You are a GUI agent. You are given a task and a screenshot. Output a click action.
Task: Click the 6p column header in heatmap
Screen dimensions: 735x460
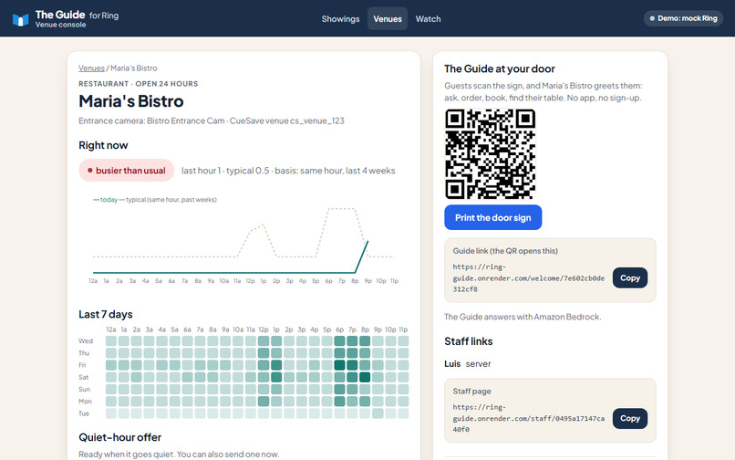(339, 329)
